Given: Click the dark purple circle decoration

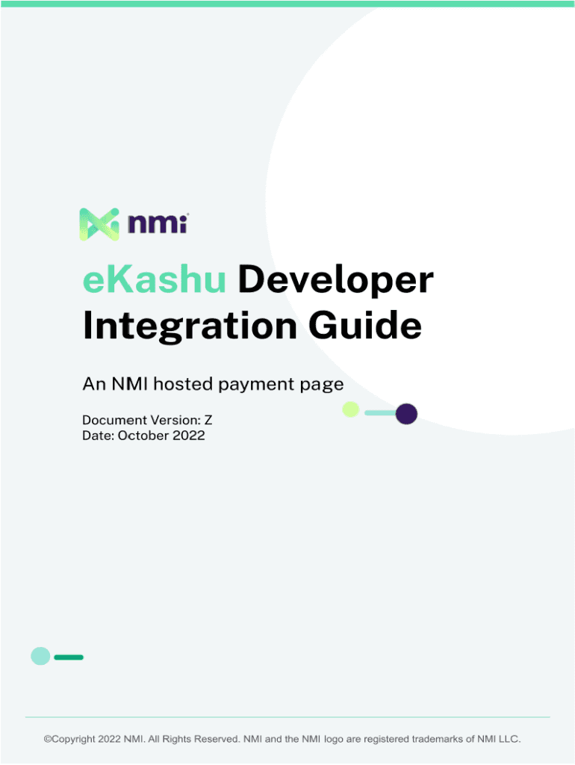Looking at the screenshot, I should [x=406, y=413].
